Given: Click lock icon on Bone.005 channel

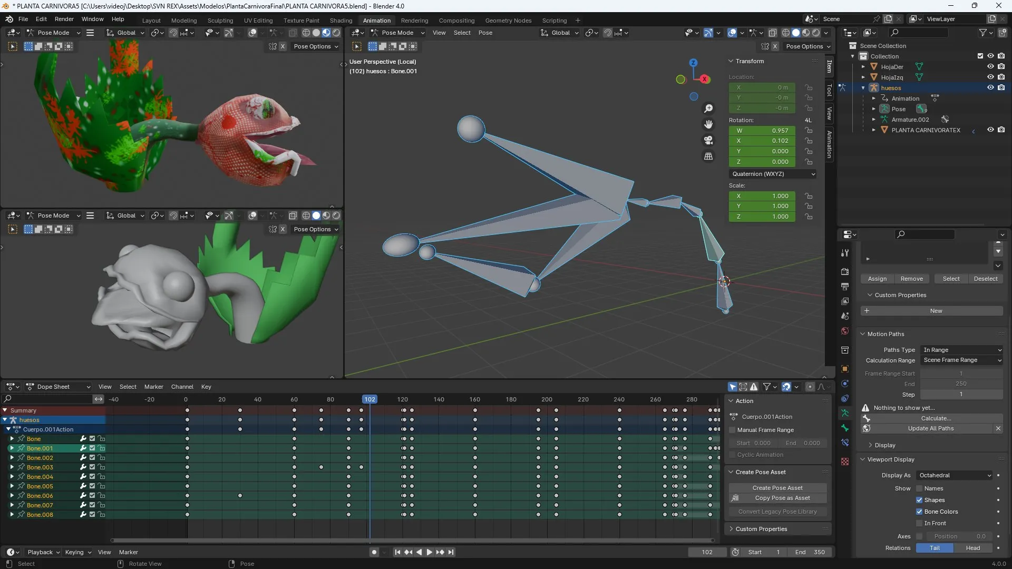Looking at the screenshot, I should click(102, 486).
